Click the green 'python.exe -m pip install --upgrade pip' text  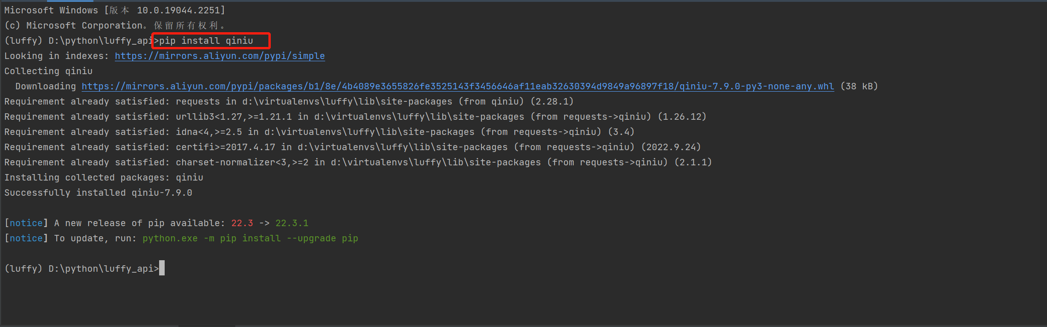tap(250, 239)
